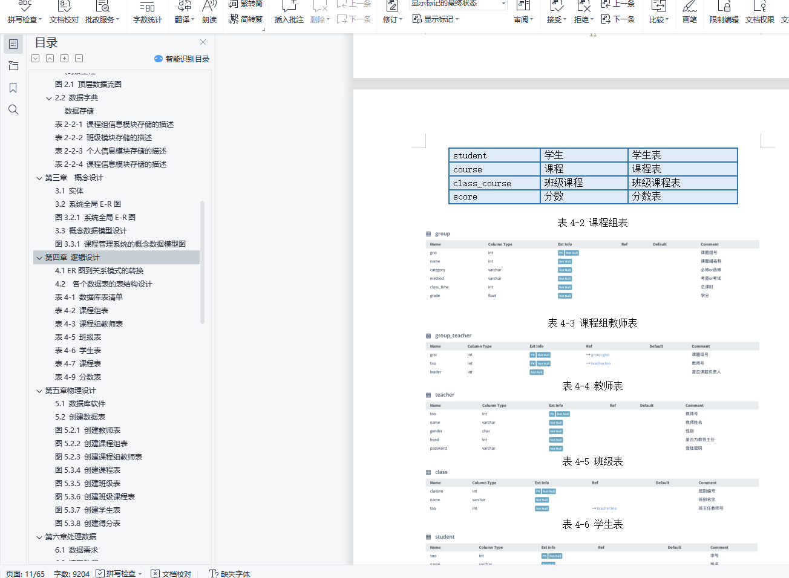Go to 图 5.3.8 创建得分表

click(88, 524)
